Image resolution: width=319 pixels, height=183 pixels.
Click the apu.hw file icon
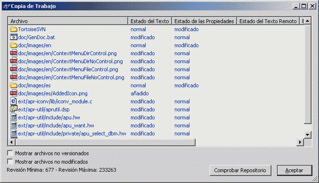click(13, 117)
